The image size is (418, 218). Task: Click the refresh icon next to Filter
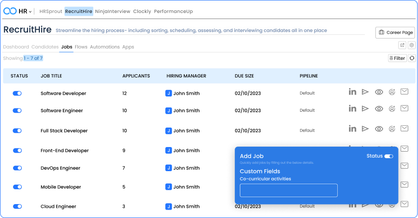(411, 58)
